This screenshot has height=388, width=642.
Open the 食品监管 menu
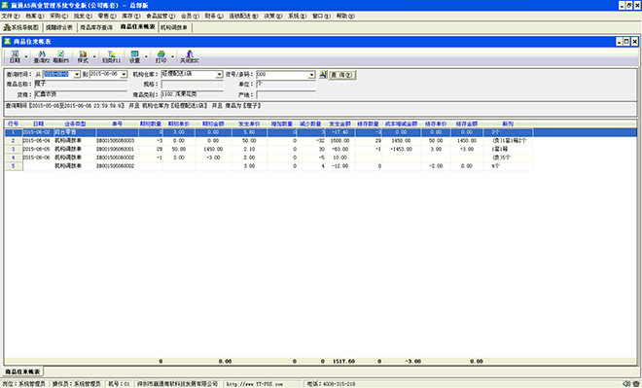click(160, 16)
